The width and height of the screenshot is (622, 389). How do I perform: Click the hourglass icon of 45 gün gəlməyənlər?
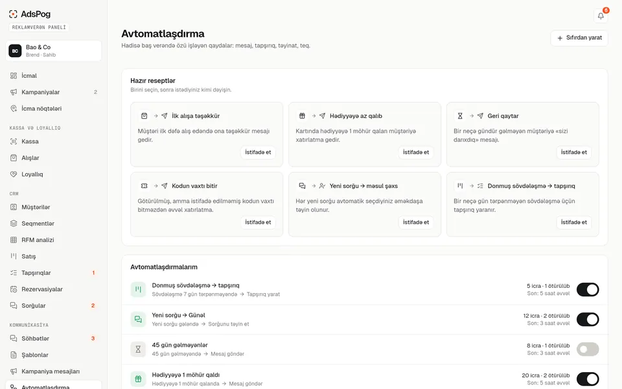tap(138, 349)
